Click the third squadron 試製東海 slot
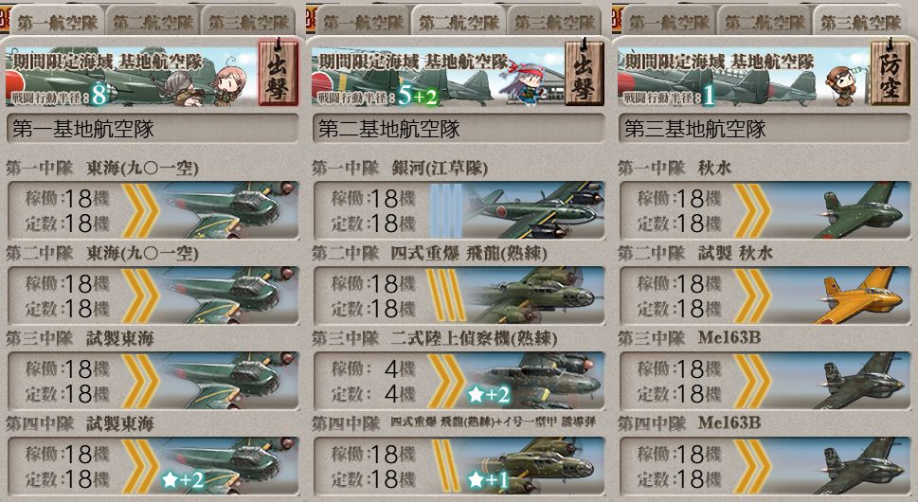 click(153, 381)
